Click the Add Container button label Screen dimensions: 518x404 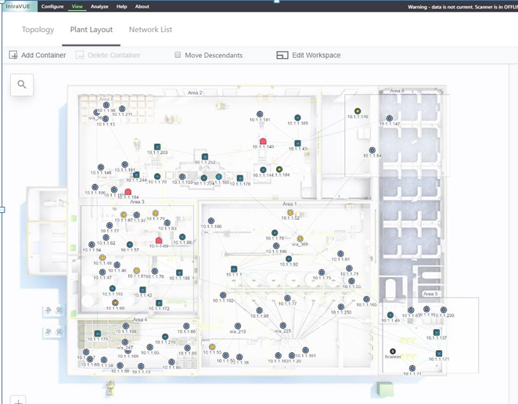pyautogui.click(x=44, y=56)
